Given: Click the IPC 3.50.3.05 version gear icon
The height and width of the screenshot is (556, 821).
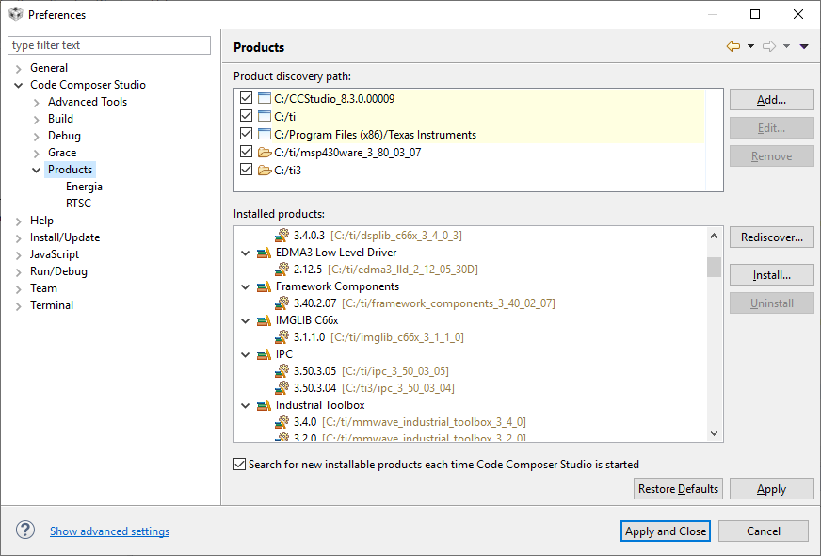Looking at the screenshot, I should pyautogui.click(x=282, y=371).
